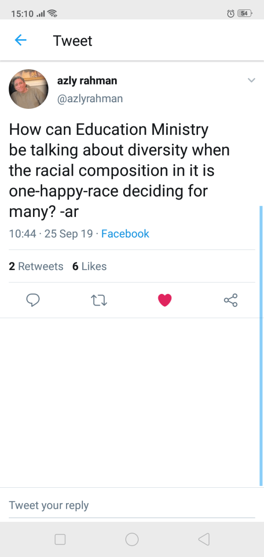
Task: View the 6 Likes list
Action: tap(90, 266)
